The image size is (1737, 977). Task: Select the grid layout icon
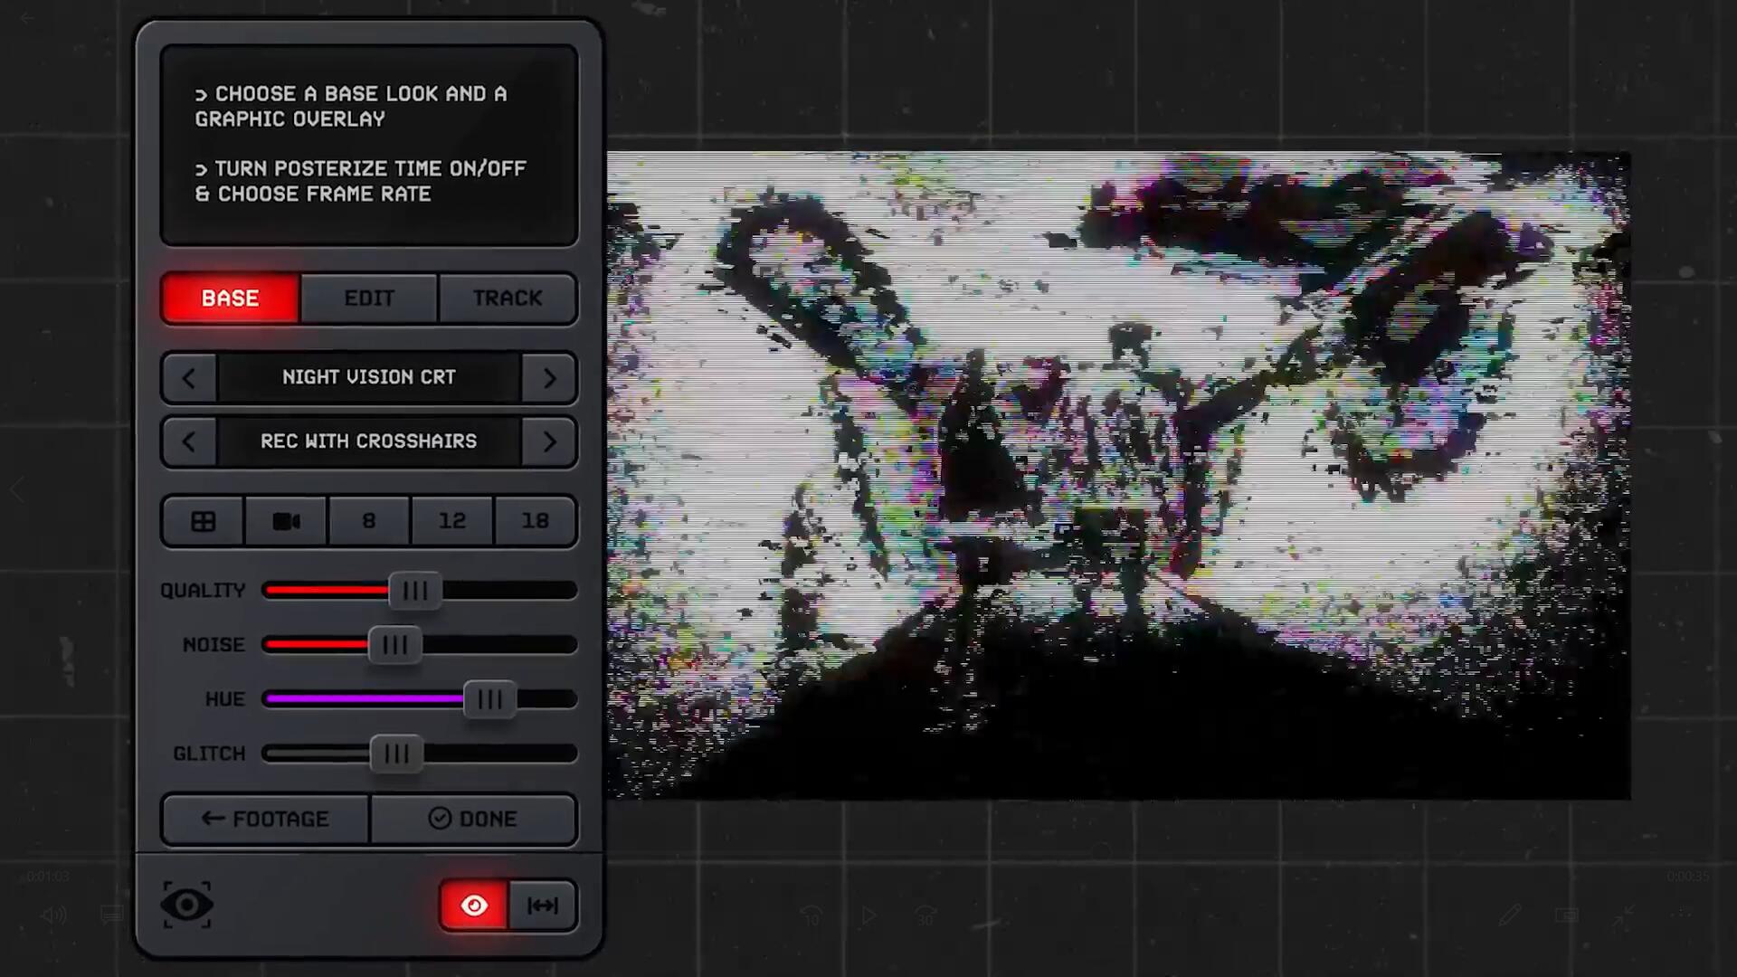tap(203, 520)
